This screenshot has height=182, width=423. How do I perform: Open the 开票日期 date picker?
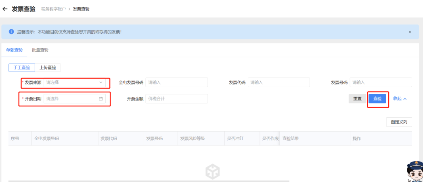click(x=72, y=98)
